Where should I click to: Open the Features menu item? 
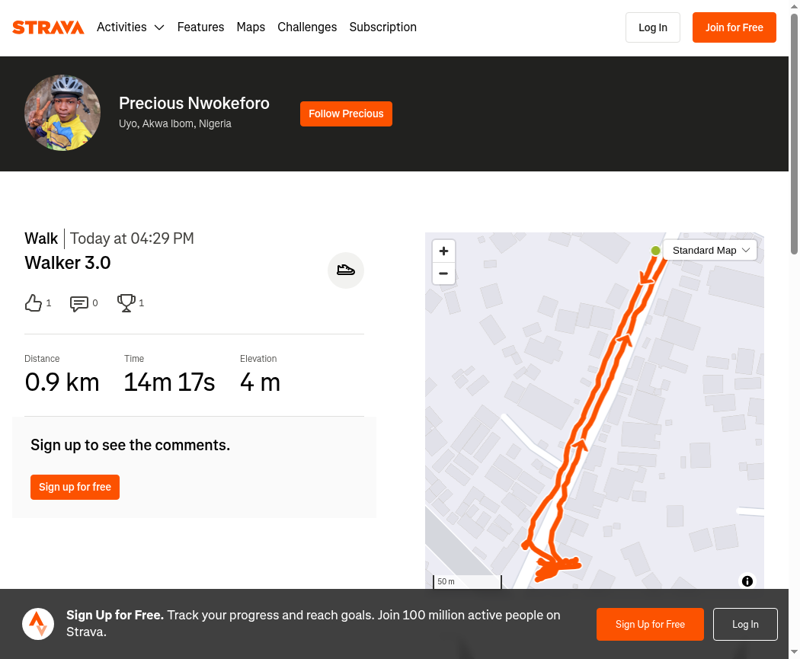[x=200, y=27]
